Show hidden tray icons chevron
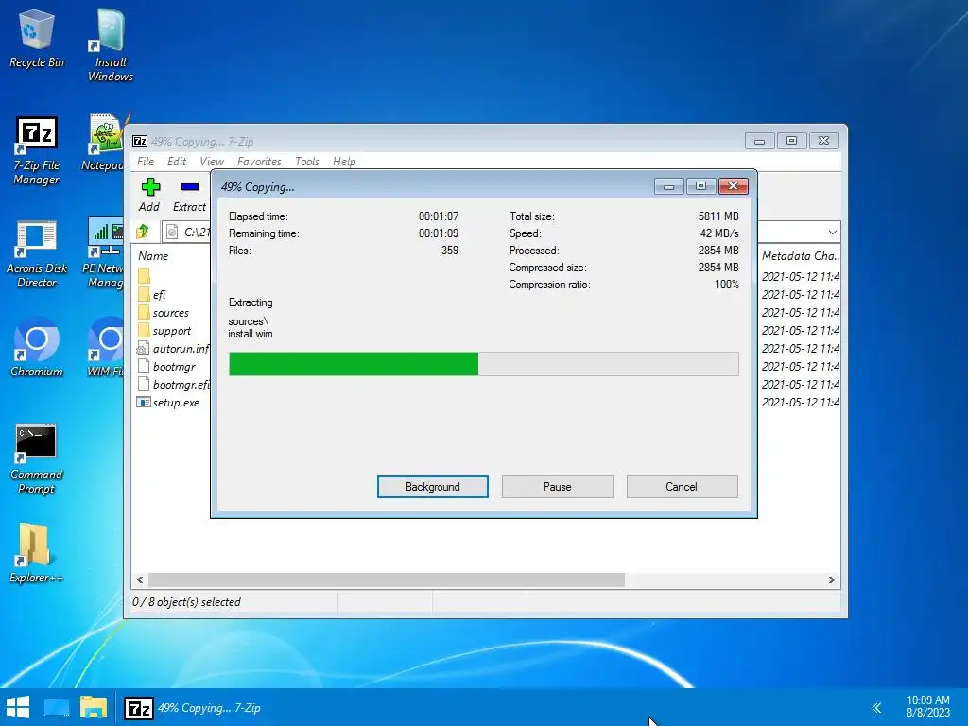The image size is (968, 726). [876, 707]
